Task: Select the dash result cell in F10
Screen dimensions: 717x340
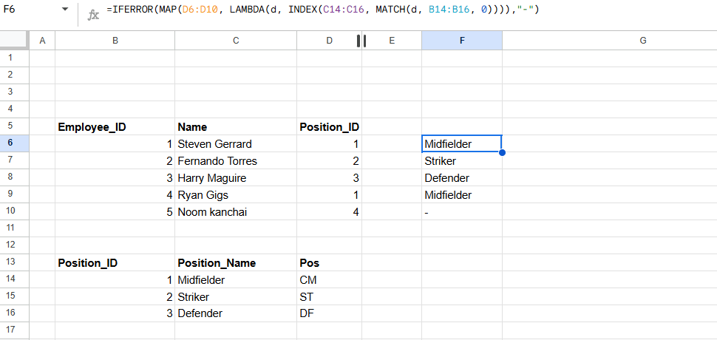Action: click(x=462, y=212)
